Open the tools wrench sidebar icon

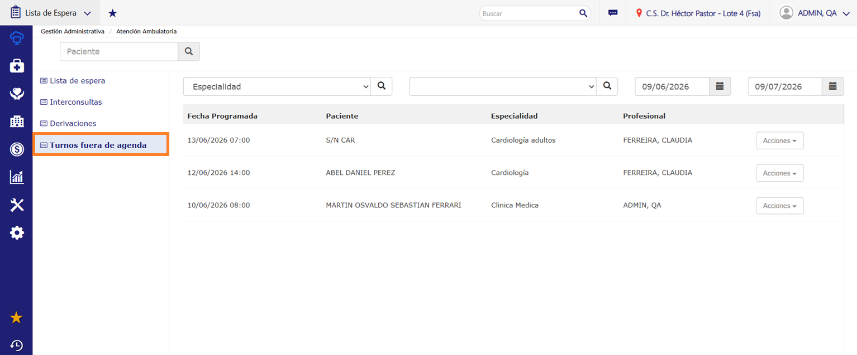(x=17, y=205)
